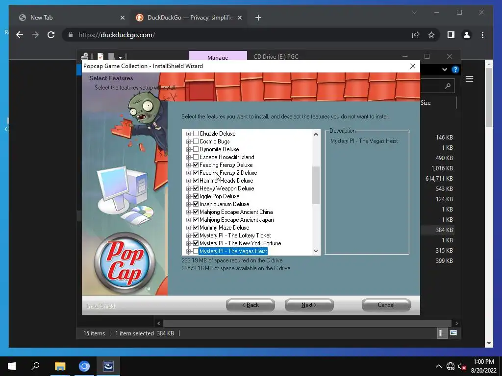Expand Mahjong Escape Ancient Japan node

point(189,220)
